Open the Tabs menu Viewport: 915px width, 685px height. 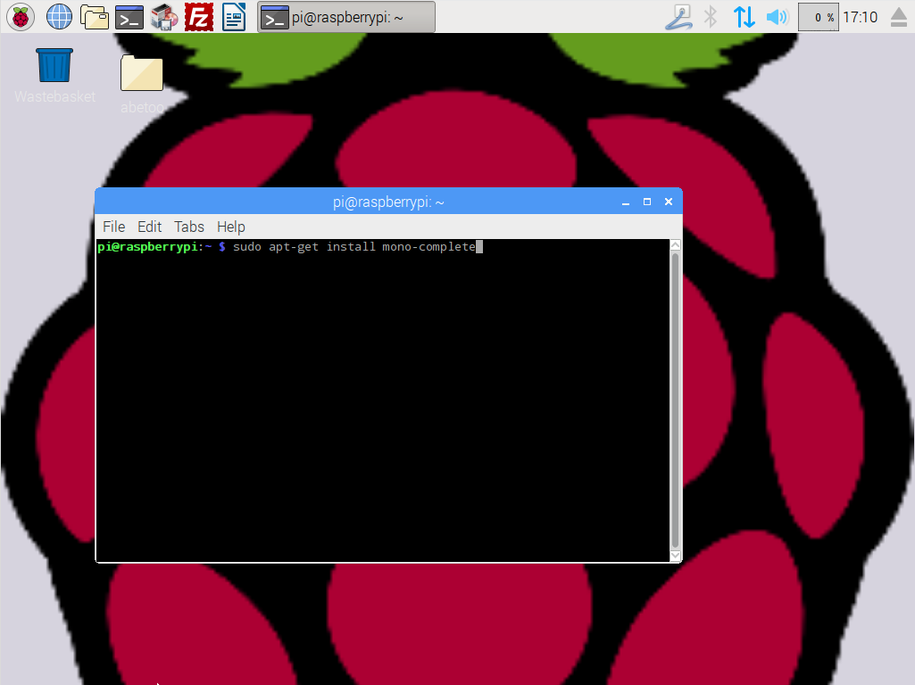tap(188, 227)
